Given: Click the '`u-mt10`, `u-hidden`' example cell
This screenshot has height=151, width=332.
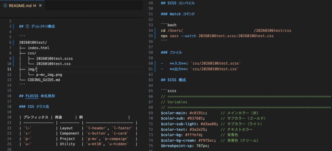Looking at the screenshot, I should [x=107, y=144].
